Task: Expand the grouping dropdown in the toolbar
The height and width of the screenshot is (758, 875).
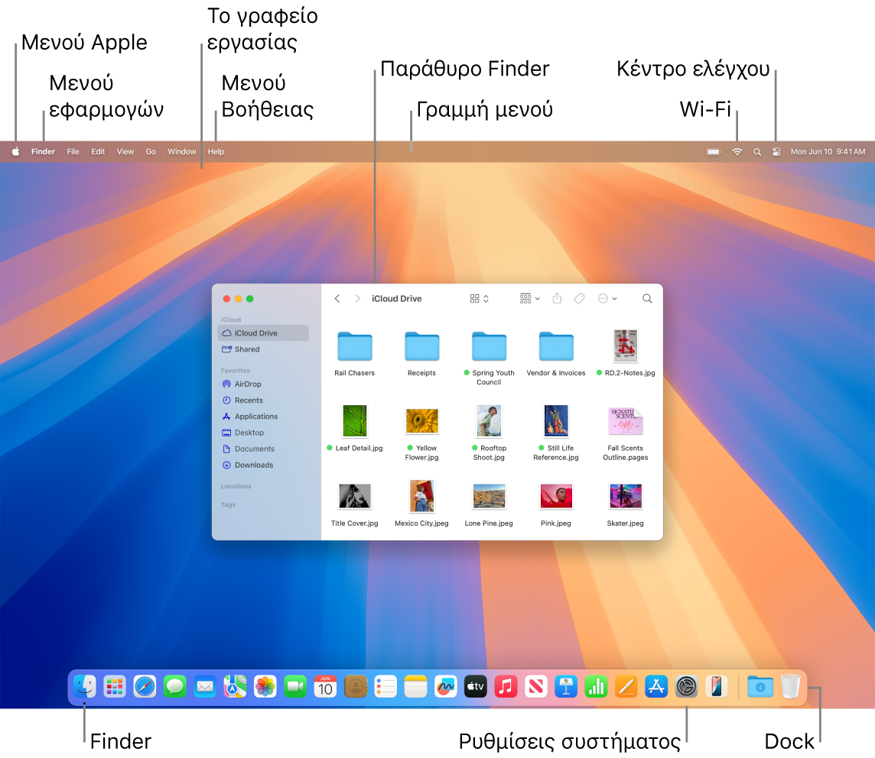Action: click(x=538, y=298)
